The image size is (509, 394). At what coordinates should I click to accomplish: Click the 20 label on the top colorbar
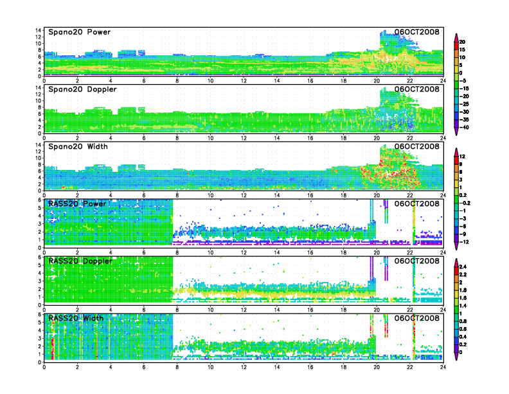click(x=462, y=42)
